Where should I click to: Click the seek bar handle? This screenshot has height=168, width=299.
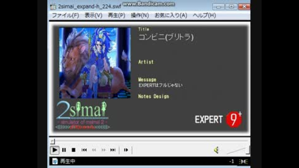53,141
